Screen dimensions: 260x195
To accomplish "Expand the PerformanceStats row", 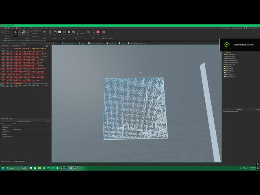I will (1, 126).
